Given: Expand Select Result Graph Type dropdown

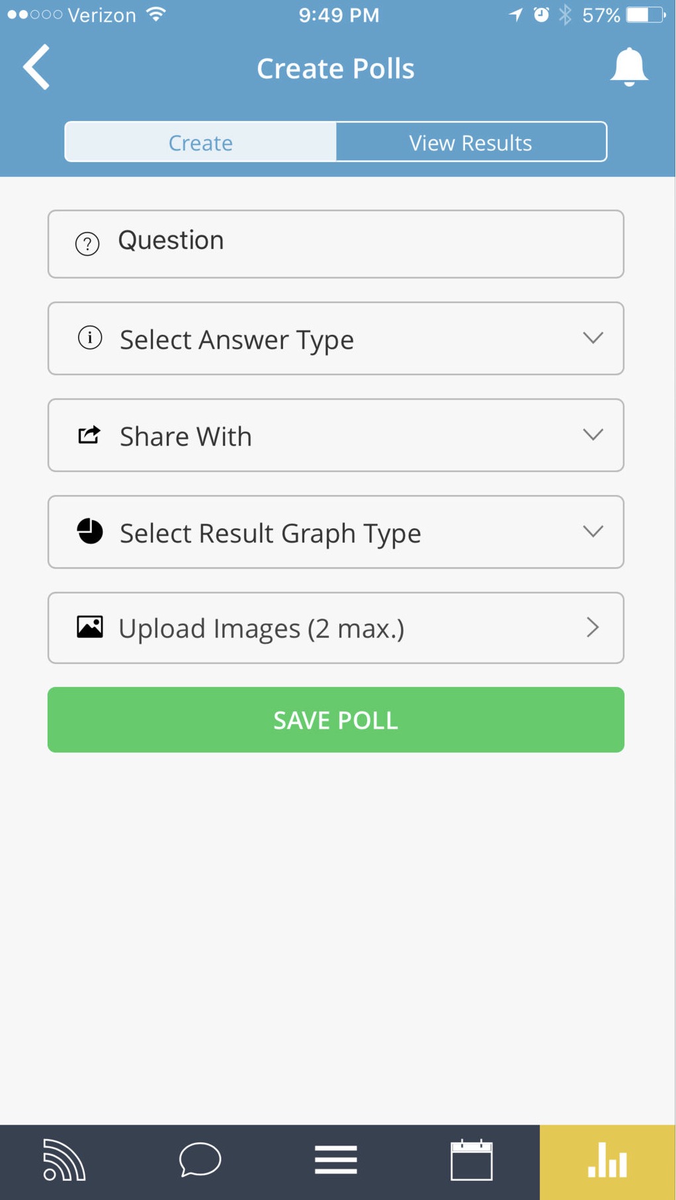Looking at the screenshot, I should 593,531.
